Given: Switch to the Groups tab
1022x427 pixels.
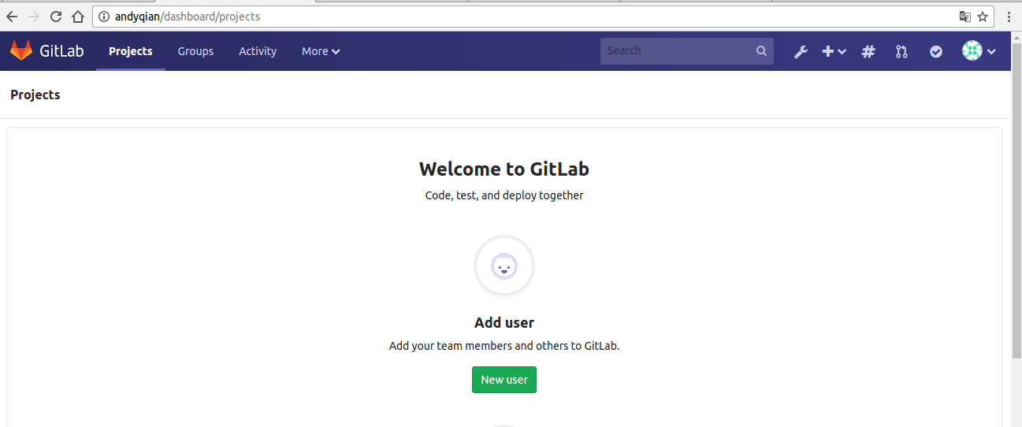Looking at the screenshot, I should click(x=195, y=51).
